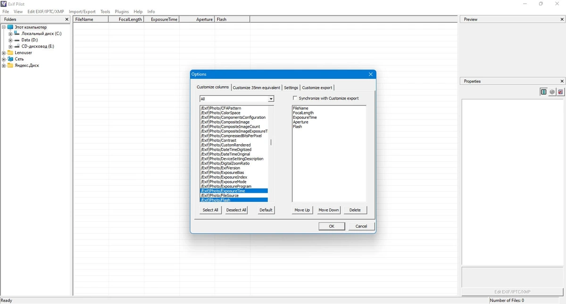Click the tag list vertical scrollbar thumb
Screen dimensions: 566x304
[271, 142]
